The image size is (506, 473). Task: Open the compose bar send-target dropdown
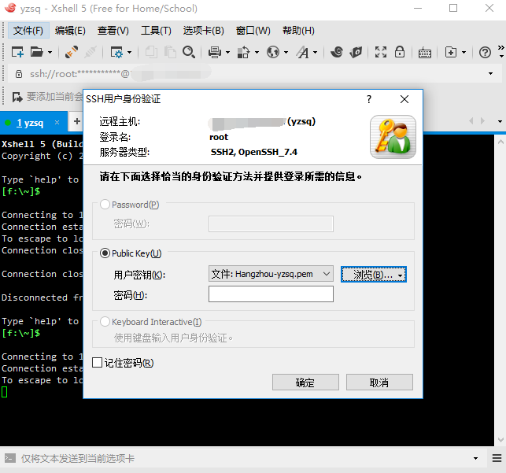coord(475,458)
